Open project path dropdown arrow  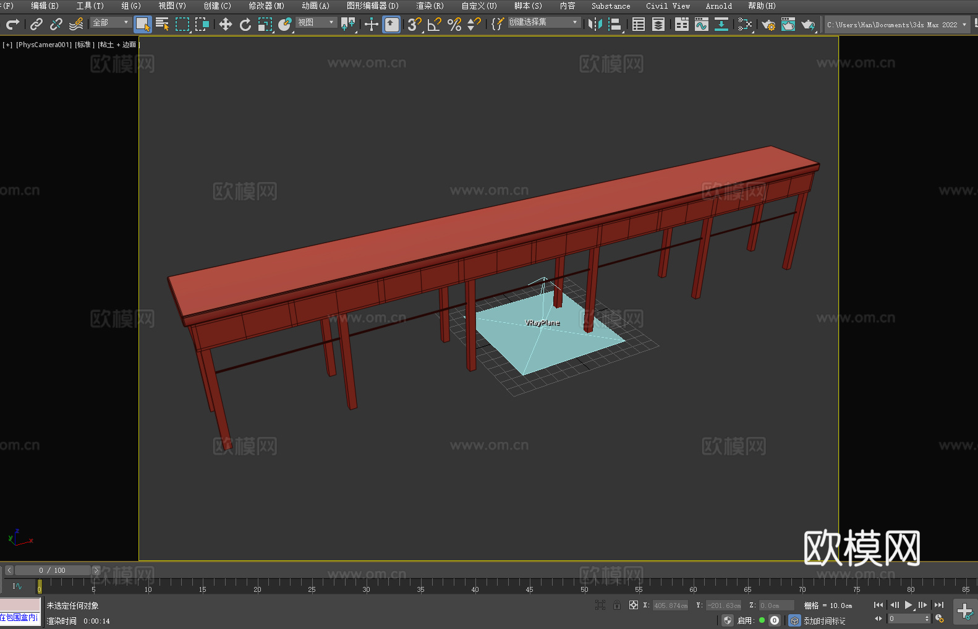click(x=964, y=25)
